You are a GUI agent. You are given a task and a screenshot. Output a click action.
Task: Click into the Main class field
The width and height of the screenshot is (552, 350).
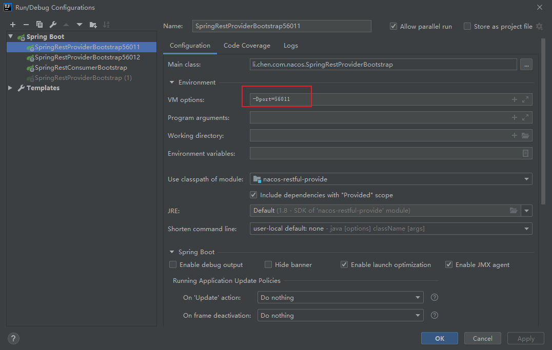[x=383, y=65]
